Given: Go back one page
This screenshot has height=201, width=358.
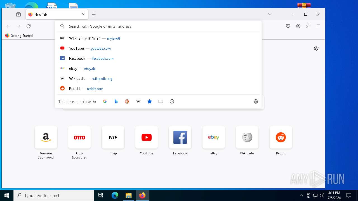Looking at the screenshot, I should pos(8,26).
